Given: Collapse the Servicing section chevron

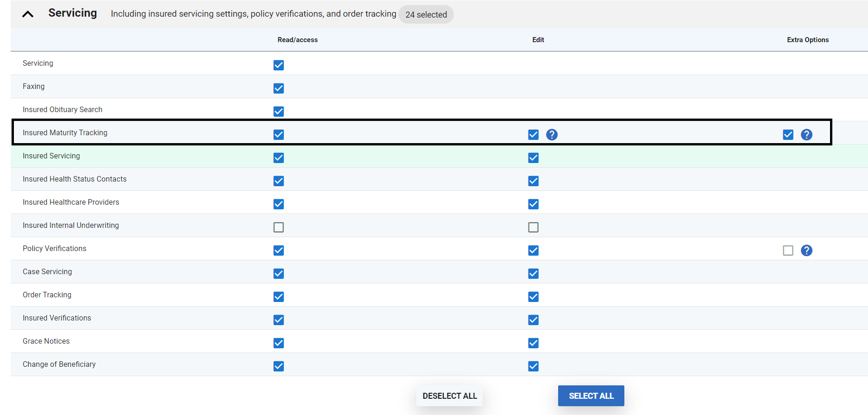Looking at the screenshot, I should pyautogui.click(x=28, y=14).
